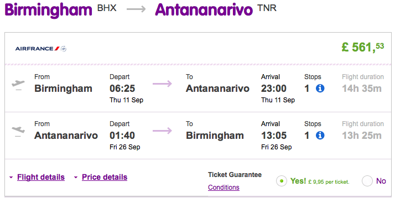
Task: Click the triangle beside Flight details
Action: (11, 177)
